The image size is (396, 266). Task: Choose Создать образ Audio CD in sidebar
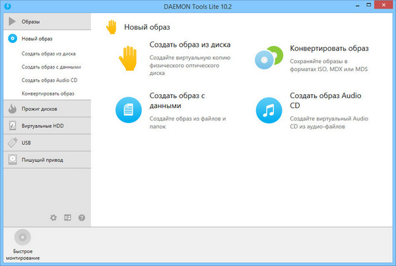49,80
